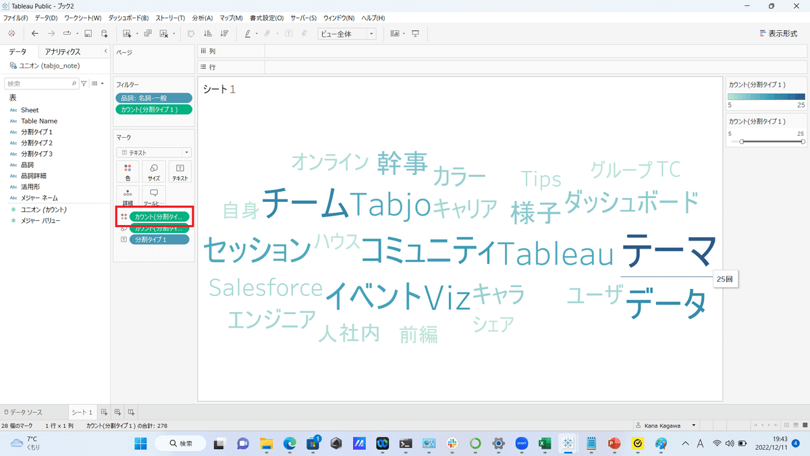The image size is (810, 456).
Task: Click the color legend gradient bar
Action: (x=766, y=97)
